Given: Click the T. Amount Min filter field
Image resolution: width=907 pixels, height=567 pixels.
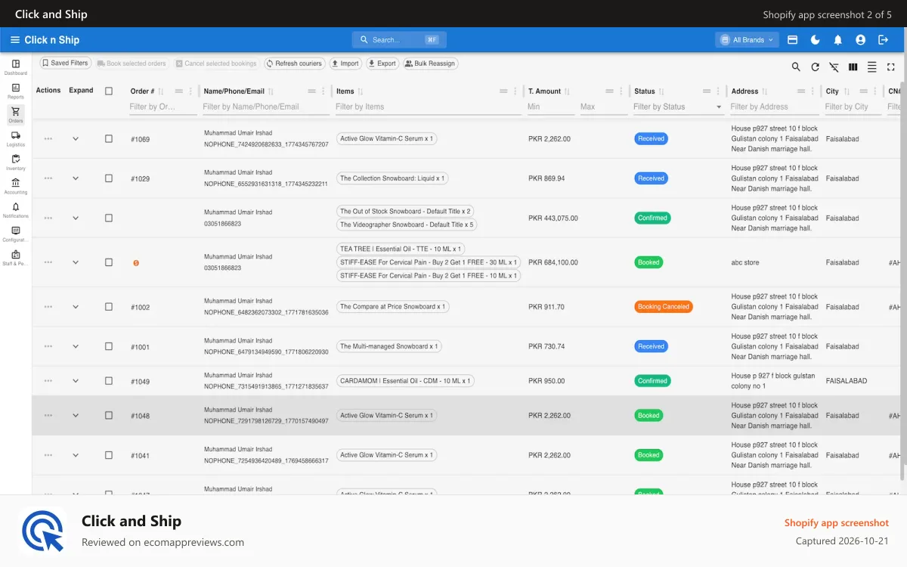Looking at the screenshot, I should click(550, 107).
